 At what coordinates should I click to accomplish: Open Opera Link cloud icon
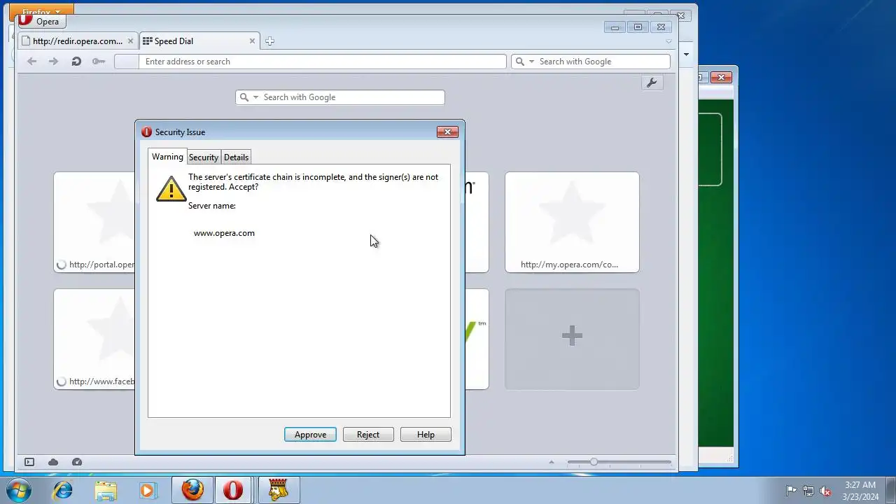tap(53, 462)
